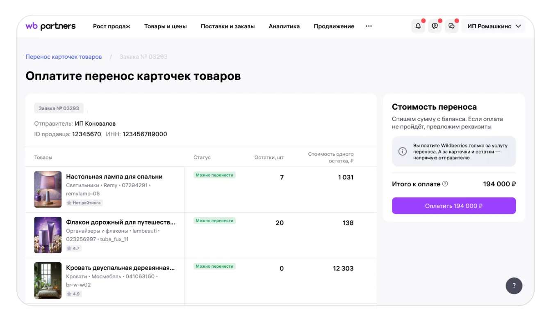551x321 pixels.
Task: Select Продвижение in the top navigation
Action: tap(334, 26)
